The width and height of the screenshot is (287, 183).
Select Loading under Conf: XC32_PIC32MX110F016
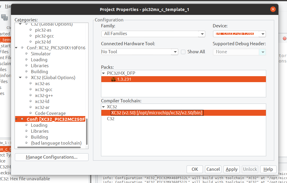(39, 60)
